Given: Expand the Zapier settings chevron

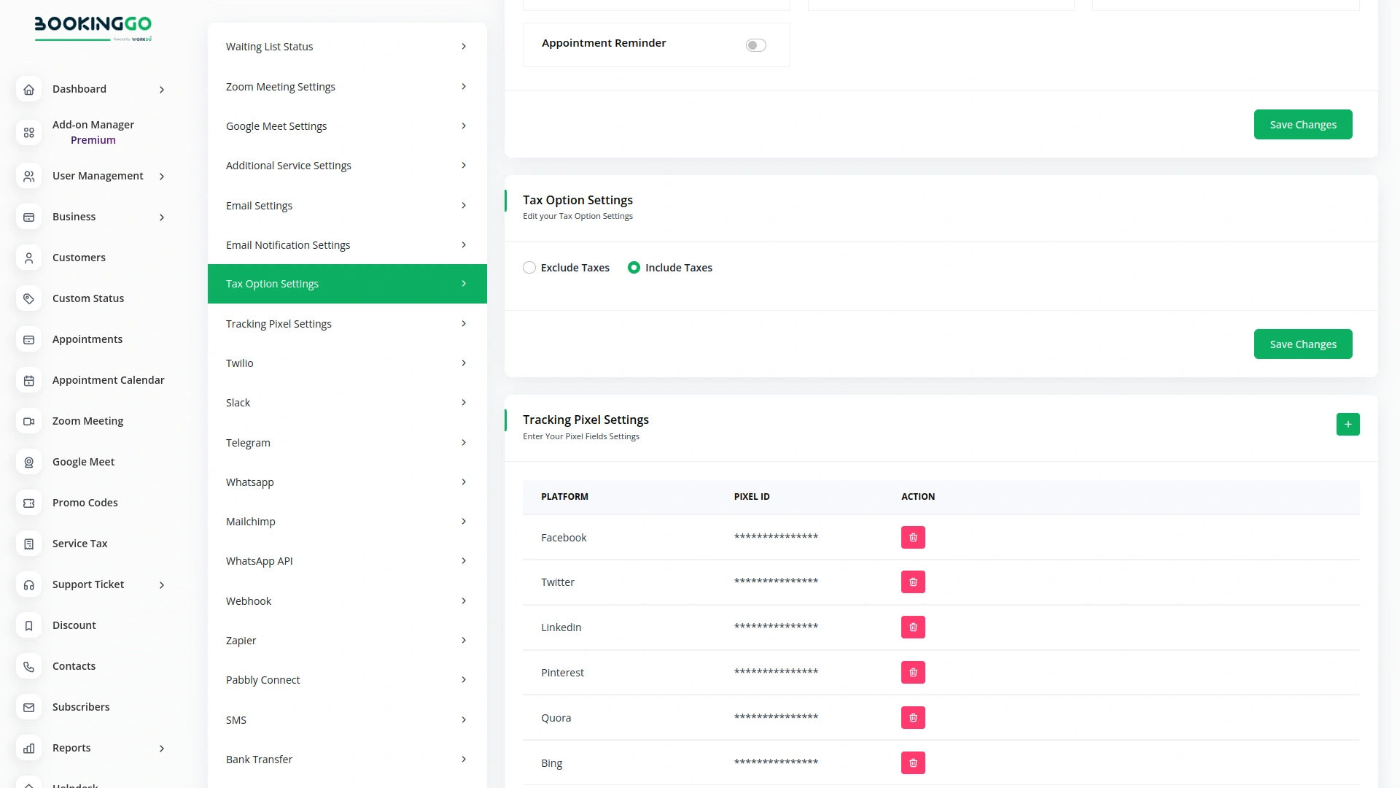Looking at the screenshot, I should coord(464,640).
